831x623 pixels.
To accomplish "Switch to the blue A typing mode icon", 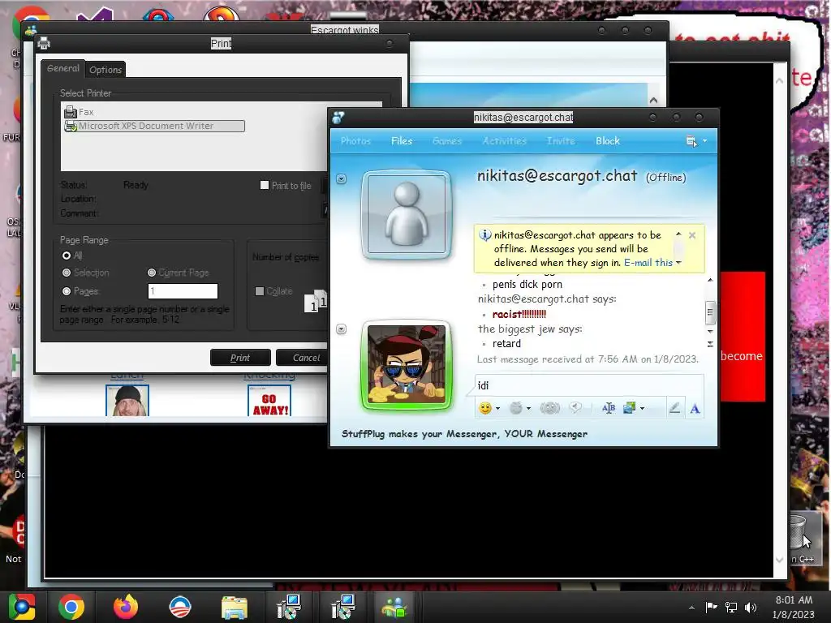I will (695, 409).
